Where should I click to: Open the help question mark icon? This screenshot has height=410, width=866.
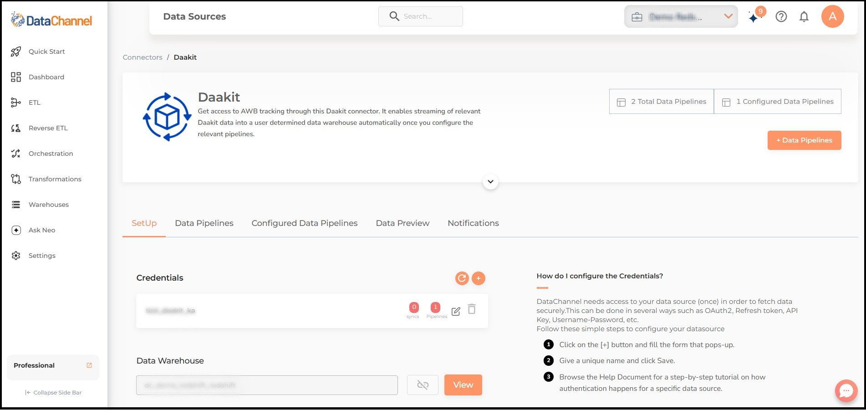(x=781, y=17)
